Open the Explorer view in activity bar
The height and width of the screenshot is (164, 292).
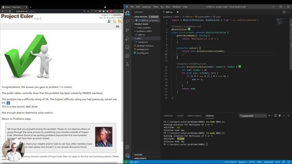click(x=127, y=13)
